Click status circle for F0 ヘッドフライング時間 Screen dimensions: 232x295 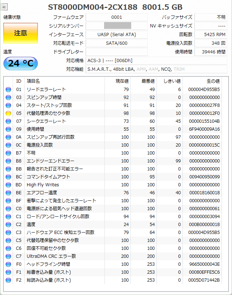click(8, 264)
